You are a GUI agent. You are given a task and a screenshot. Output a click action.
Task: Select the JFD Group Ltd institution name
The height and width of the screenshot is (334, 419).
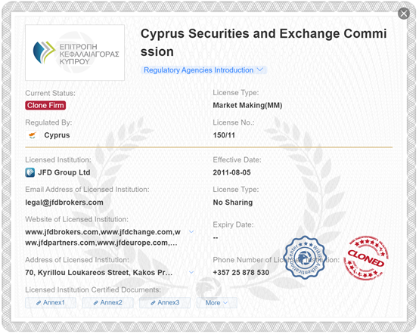pyautogui.click(x=64, y=172)
